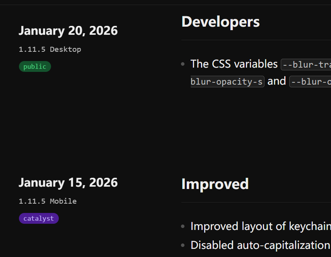
Task: Click the divider line under Developers
Action: pos(256,40)
